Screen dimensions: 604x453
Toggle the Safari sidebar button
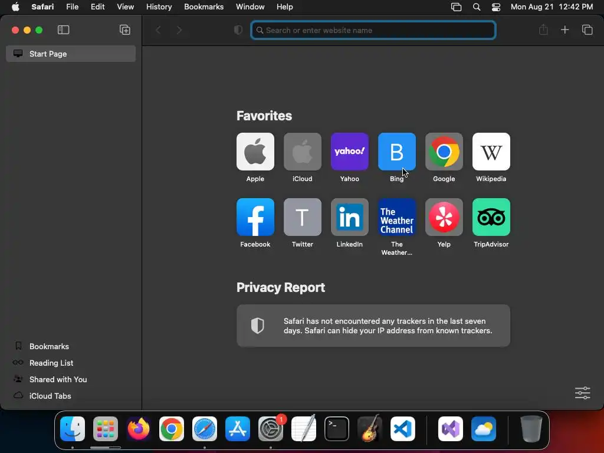63,29
